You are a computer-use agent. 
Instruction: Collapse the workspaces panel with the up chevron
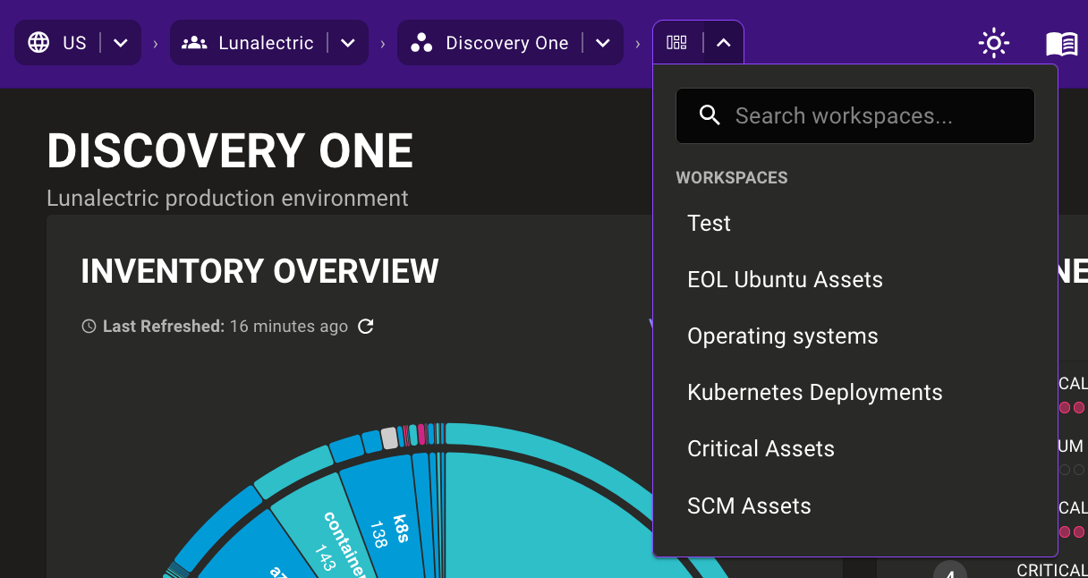pos(721,41)
